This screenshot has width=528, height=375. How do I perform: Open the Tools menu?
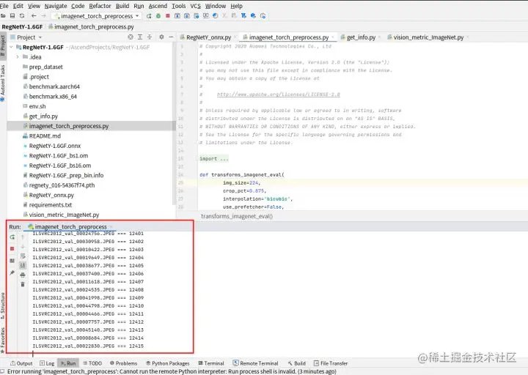[178, 6]
